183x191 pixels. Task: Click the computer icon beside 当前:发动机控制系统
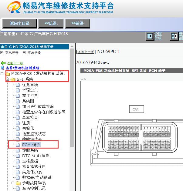(2, 68)
